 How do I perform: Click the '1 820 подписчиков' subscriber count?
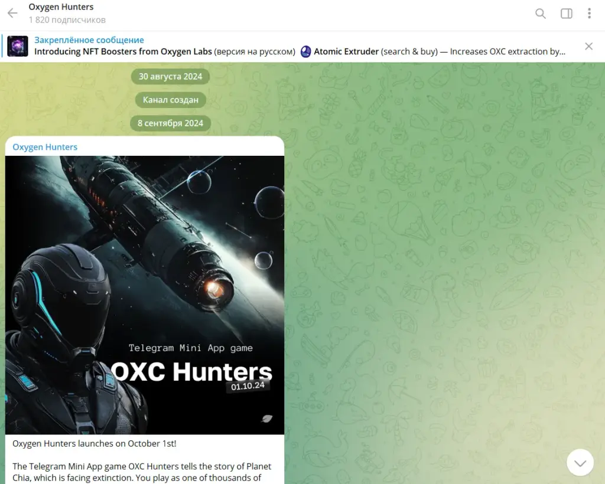pos(67,19)
